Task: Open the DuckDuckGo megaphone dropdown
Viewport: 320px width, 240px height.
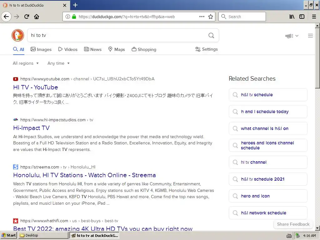Action: point(292,36)
